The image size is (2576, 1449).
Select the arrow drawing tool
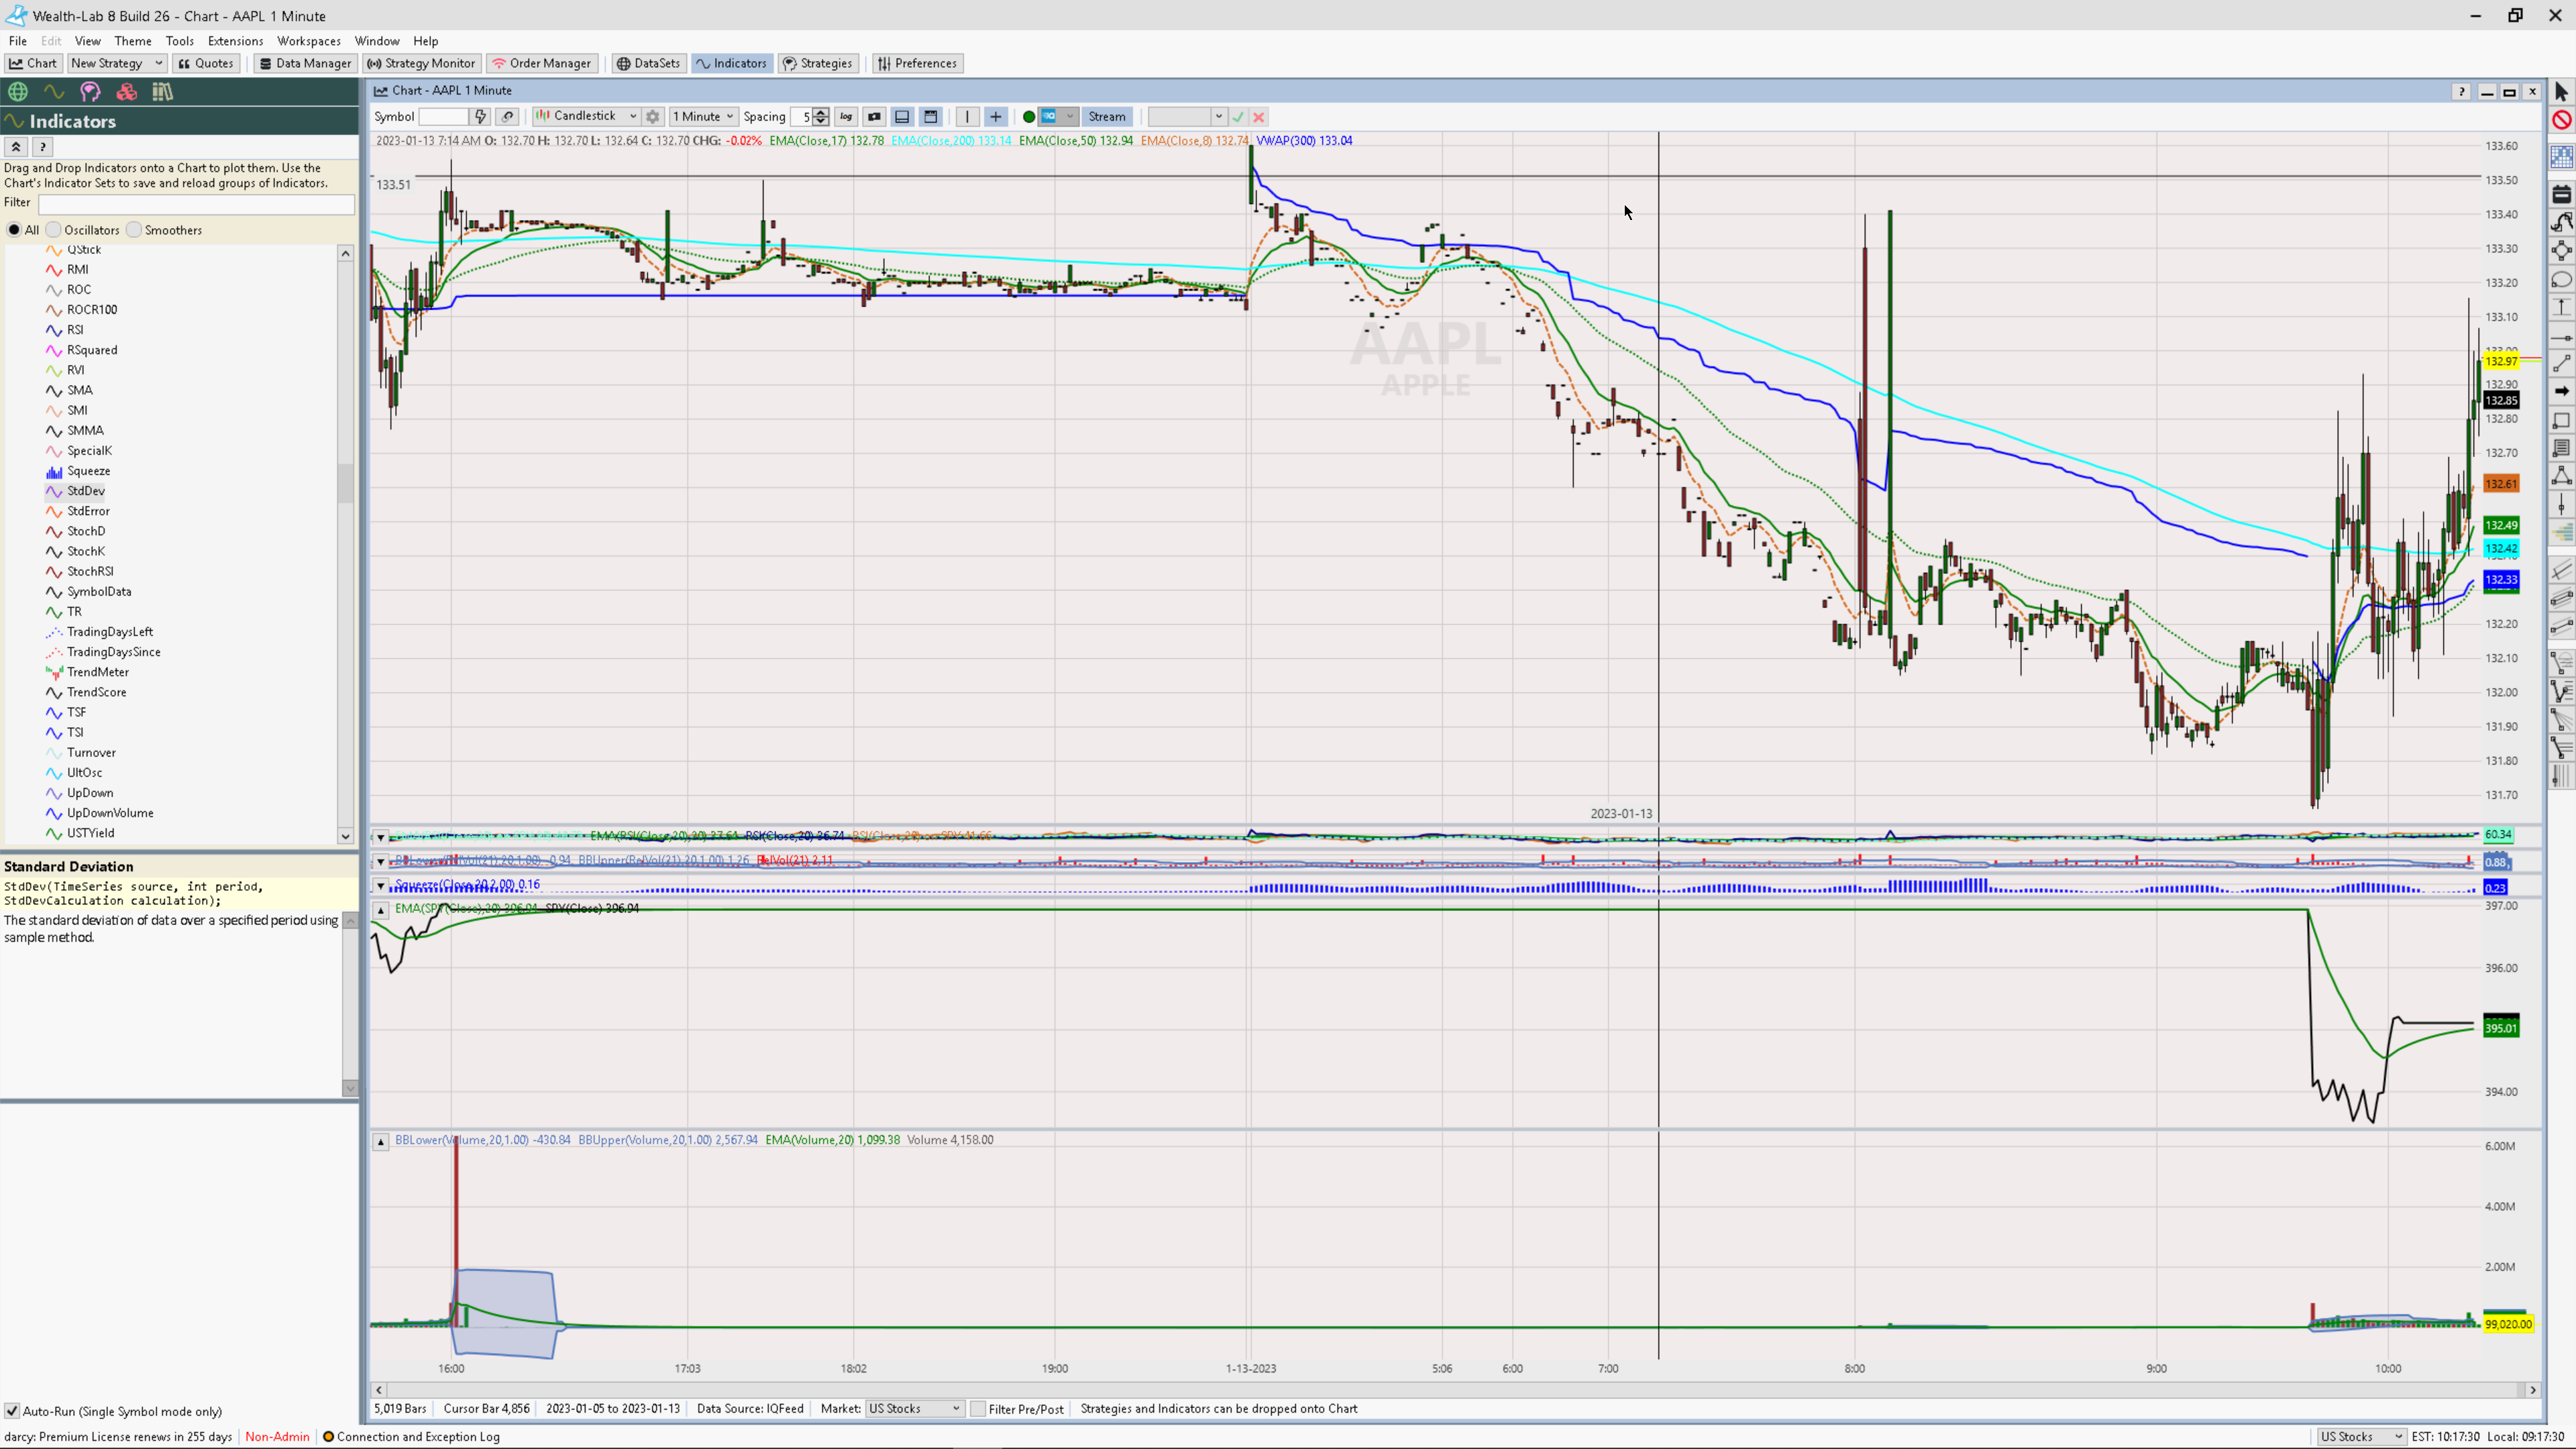point(2561,391)
